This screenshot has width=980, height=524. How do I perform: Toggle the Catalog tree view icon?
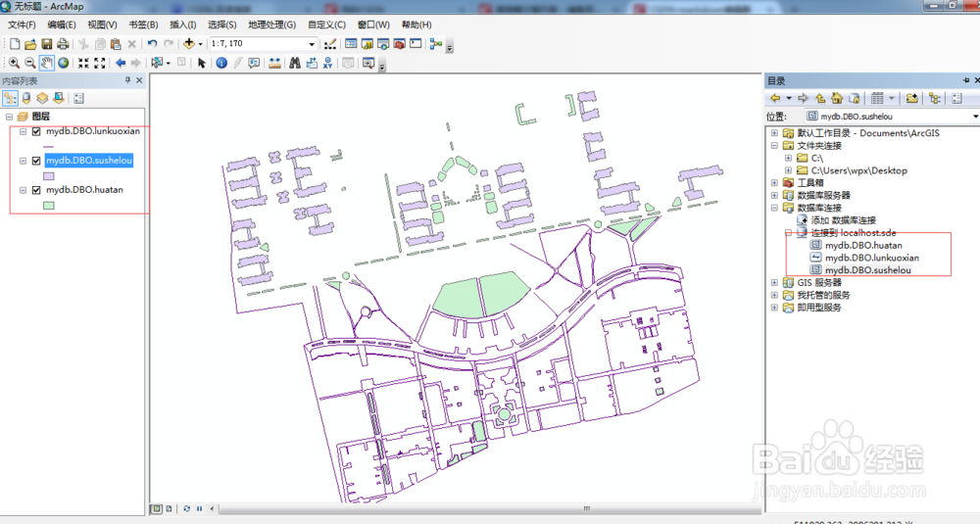coord(935,98)
